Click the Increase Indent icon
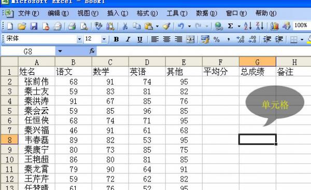311x190 pixels. [279, 39]
